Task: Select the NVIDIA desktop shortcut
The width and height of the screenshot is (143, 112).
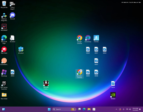Action: [x=113, y=96]
